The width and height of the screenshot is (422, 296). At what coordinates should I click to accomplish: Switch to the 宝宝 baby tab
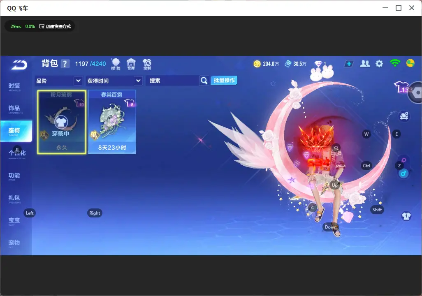coord(14,221)
